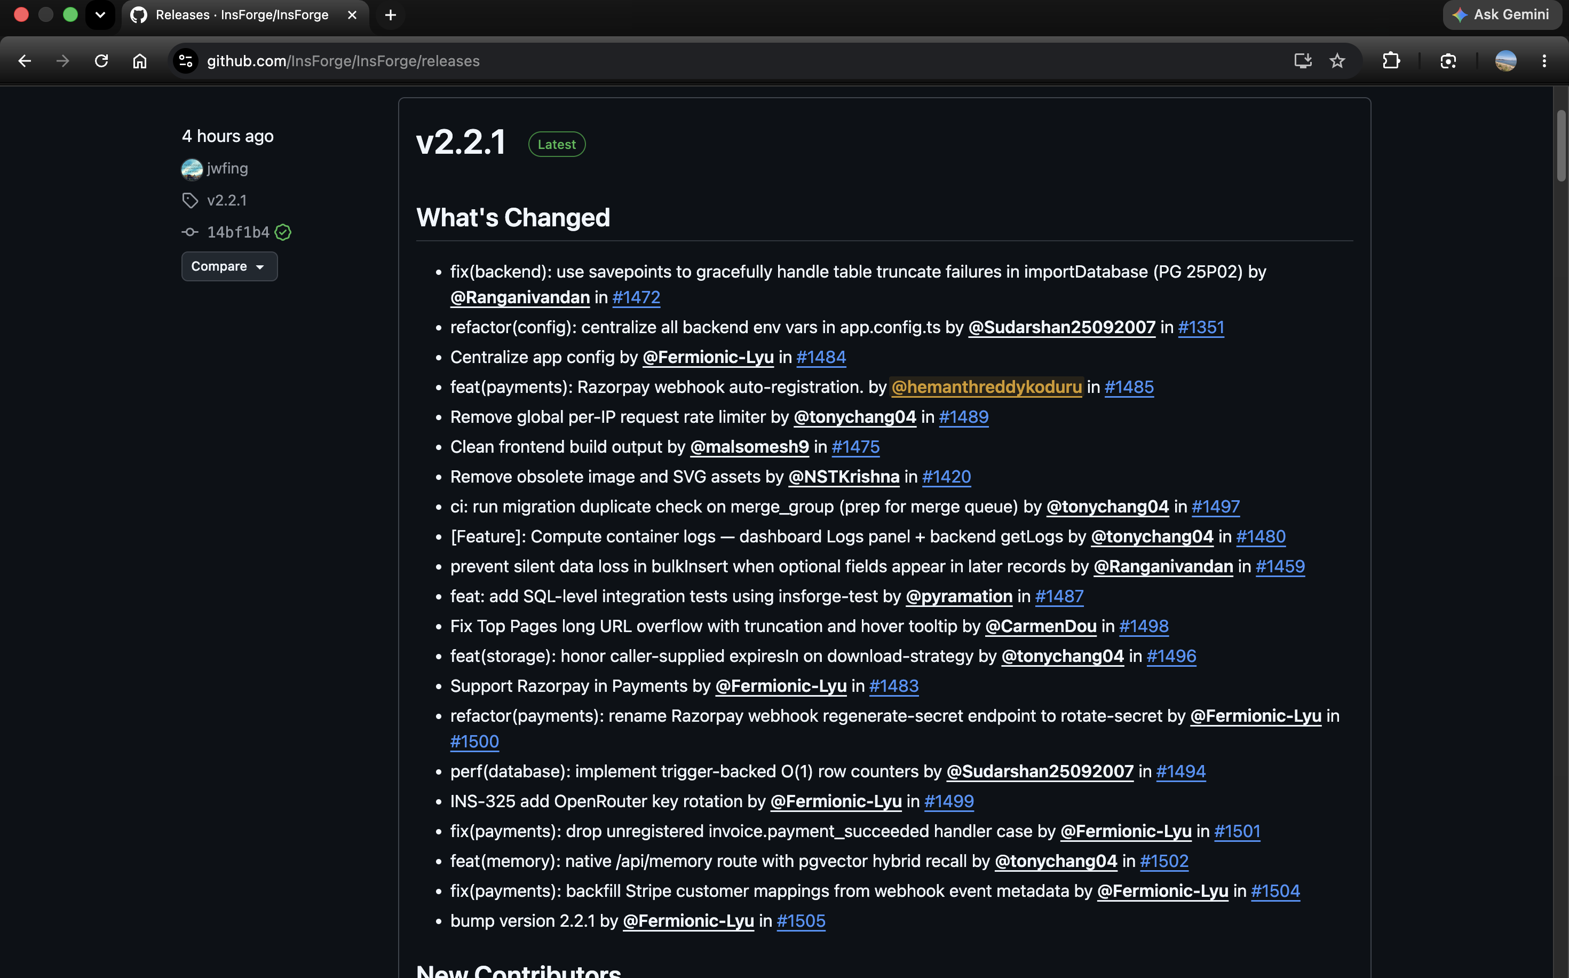Click the browser forward arrow
1569x978 pixels.
63,61
